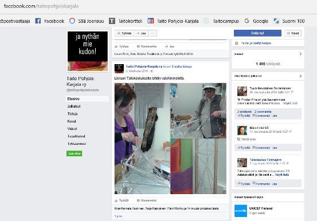Open the Videot page tab
The image size is (317, 221).
[72, 129]
